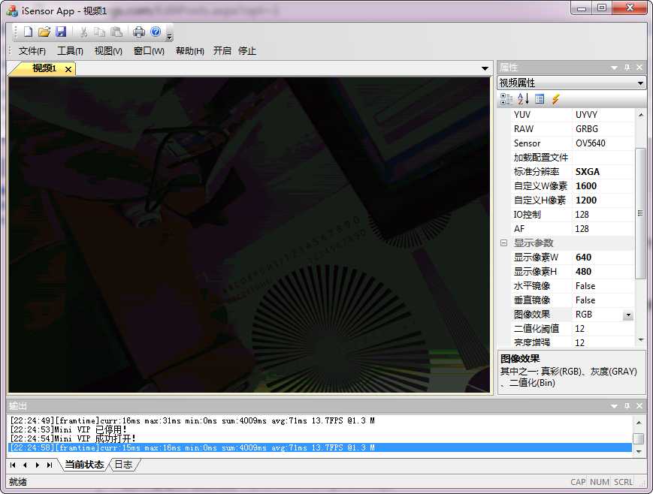Switch properties to categorized view icon
This screenshot has width=653, height=494.
point(506,99)
